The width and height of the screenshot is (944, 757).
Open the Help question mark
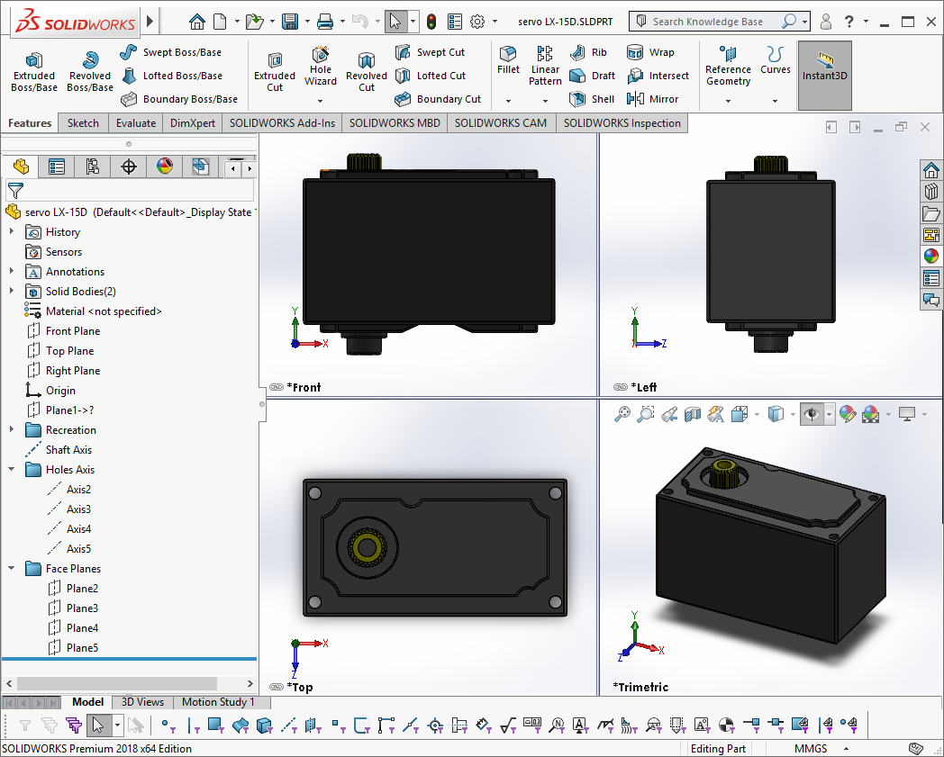tap(849, 22)
